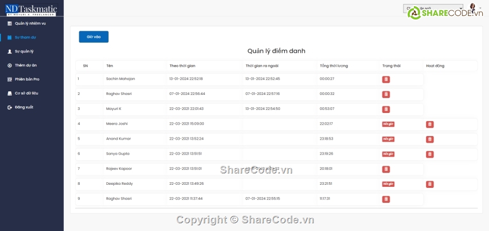Viewport: 489px width, 231px height.
Task: Click the Tổng thời lượng column header
Action: (x=334, y=66)
